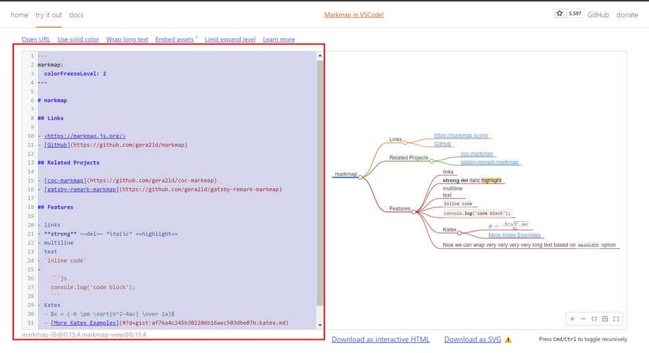Collapse the Katex node circle

pos(460,233)
